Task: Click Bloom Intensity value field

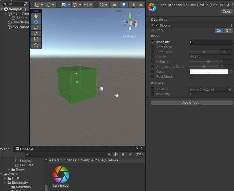Action: click(211, 42)
